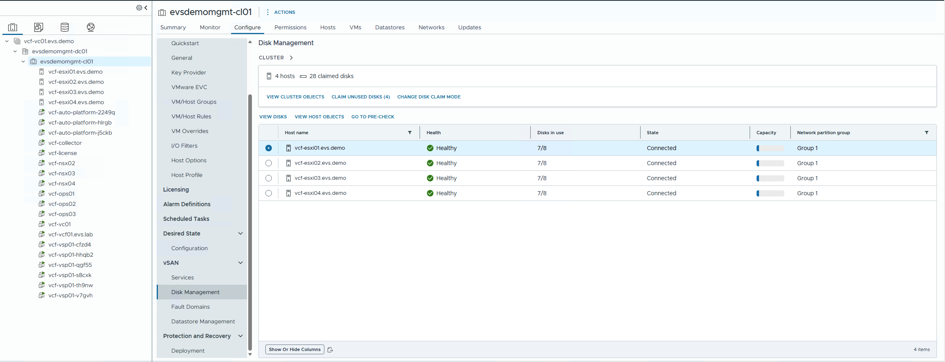The height and width of the screenshot is (362, 945).
Task: Collapse the vcf-vc01.evs.demo tree node
Action: tap(7, 41)
